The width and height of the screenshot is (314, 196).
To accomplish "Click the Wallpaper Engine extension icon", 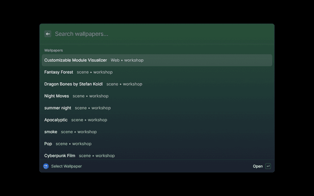I will coord(46,166).
